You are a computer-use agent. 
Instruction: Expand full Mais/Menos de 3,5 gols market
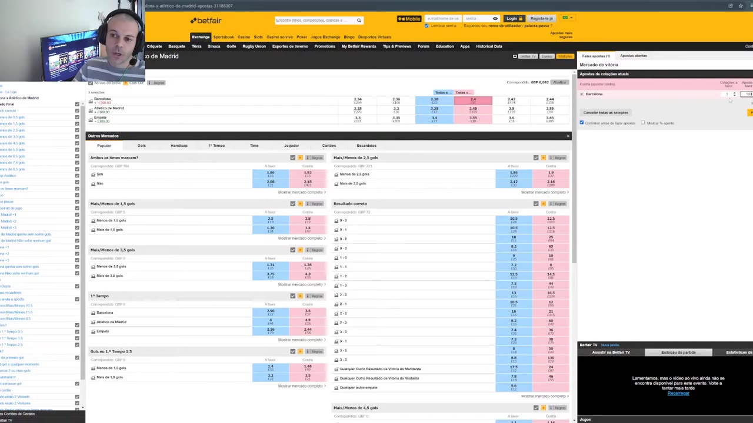(x=302, y=284)
